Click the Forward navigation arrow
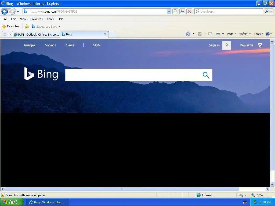 coord(12,12)
